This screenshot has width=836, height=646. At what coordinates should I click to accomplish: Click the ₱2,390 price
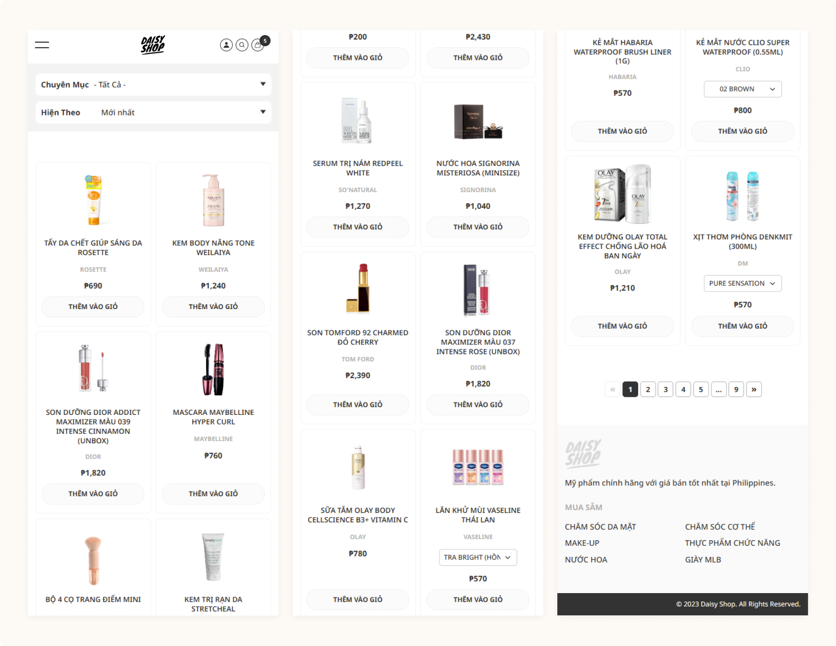coord(358,375)
